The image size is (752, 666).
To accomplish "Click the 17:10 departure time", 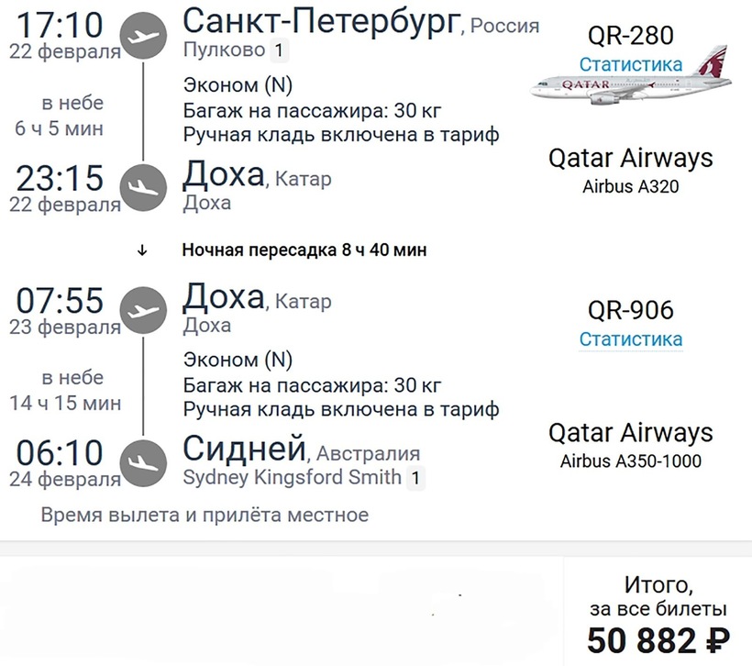I will [61, 24].
